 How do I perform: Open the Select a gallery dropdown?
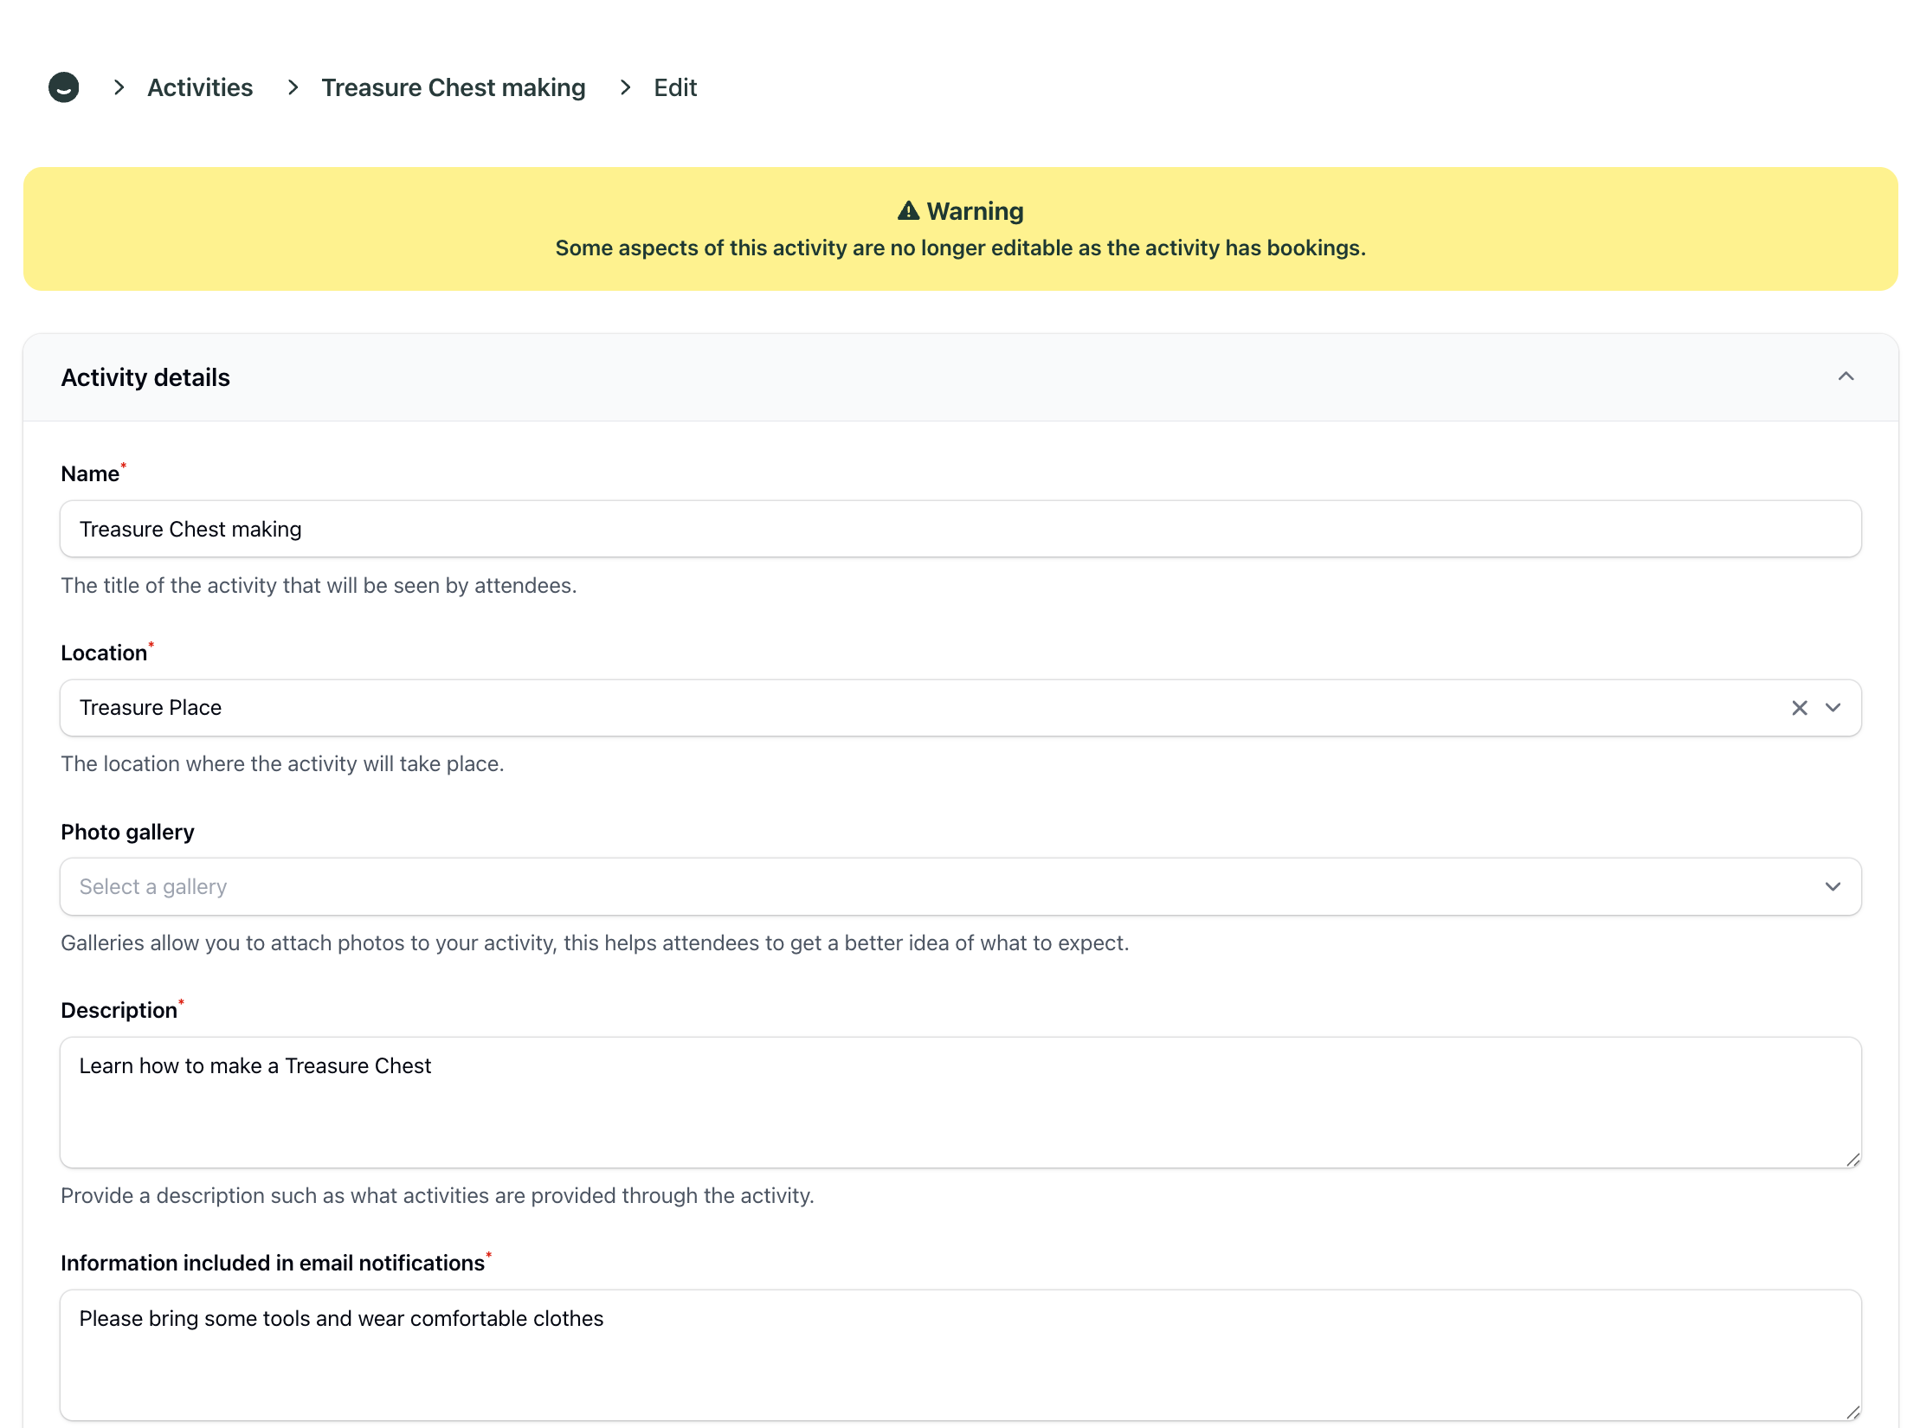(x=960, y=886)
